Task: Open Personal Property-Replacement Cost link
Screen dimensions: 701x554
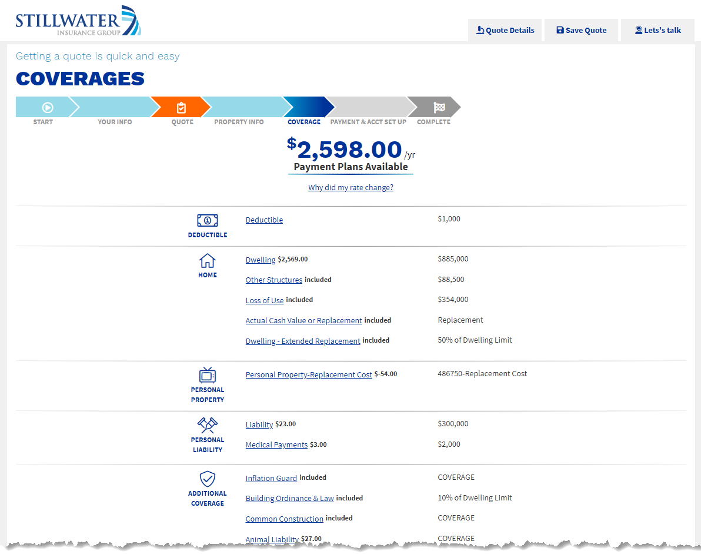Action: (x=309, y=374)
